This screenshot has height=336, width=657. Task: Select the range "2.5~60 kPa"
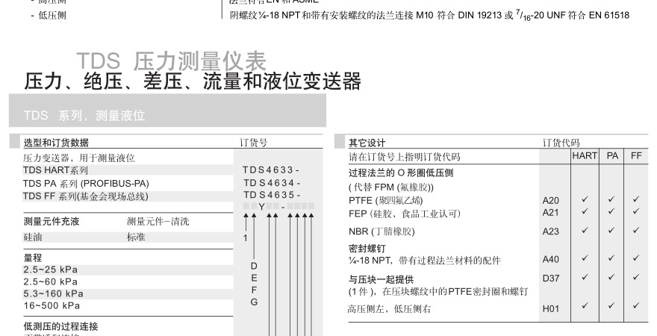point(50,281)
